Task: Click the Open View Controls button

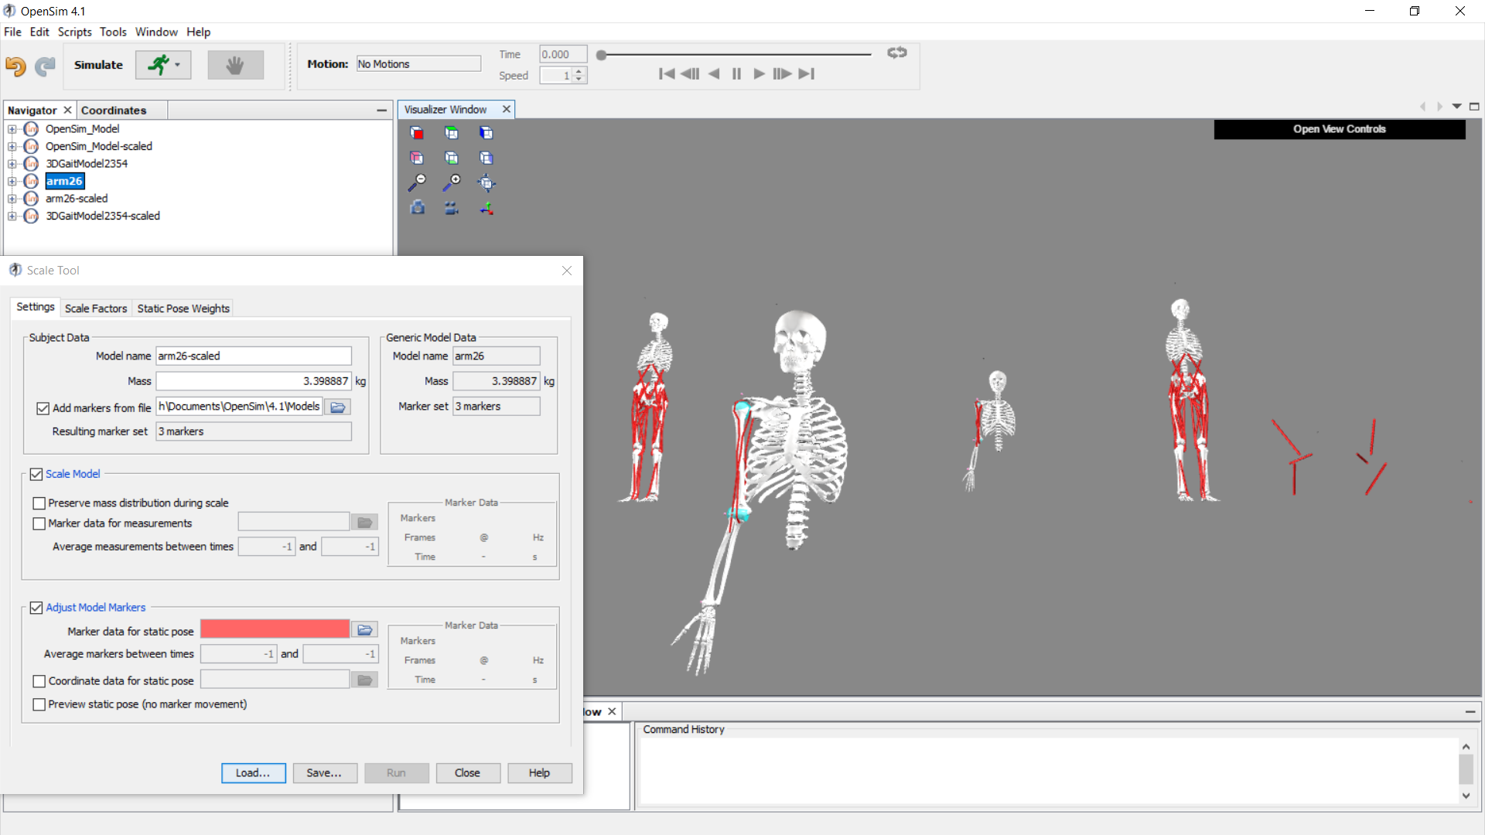Action: pos(1339,129)
